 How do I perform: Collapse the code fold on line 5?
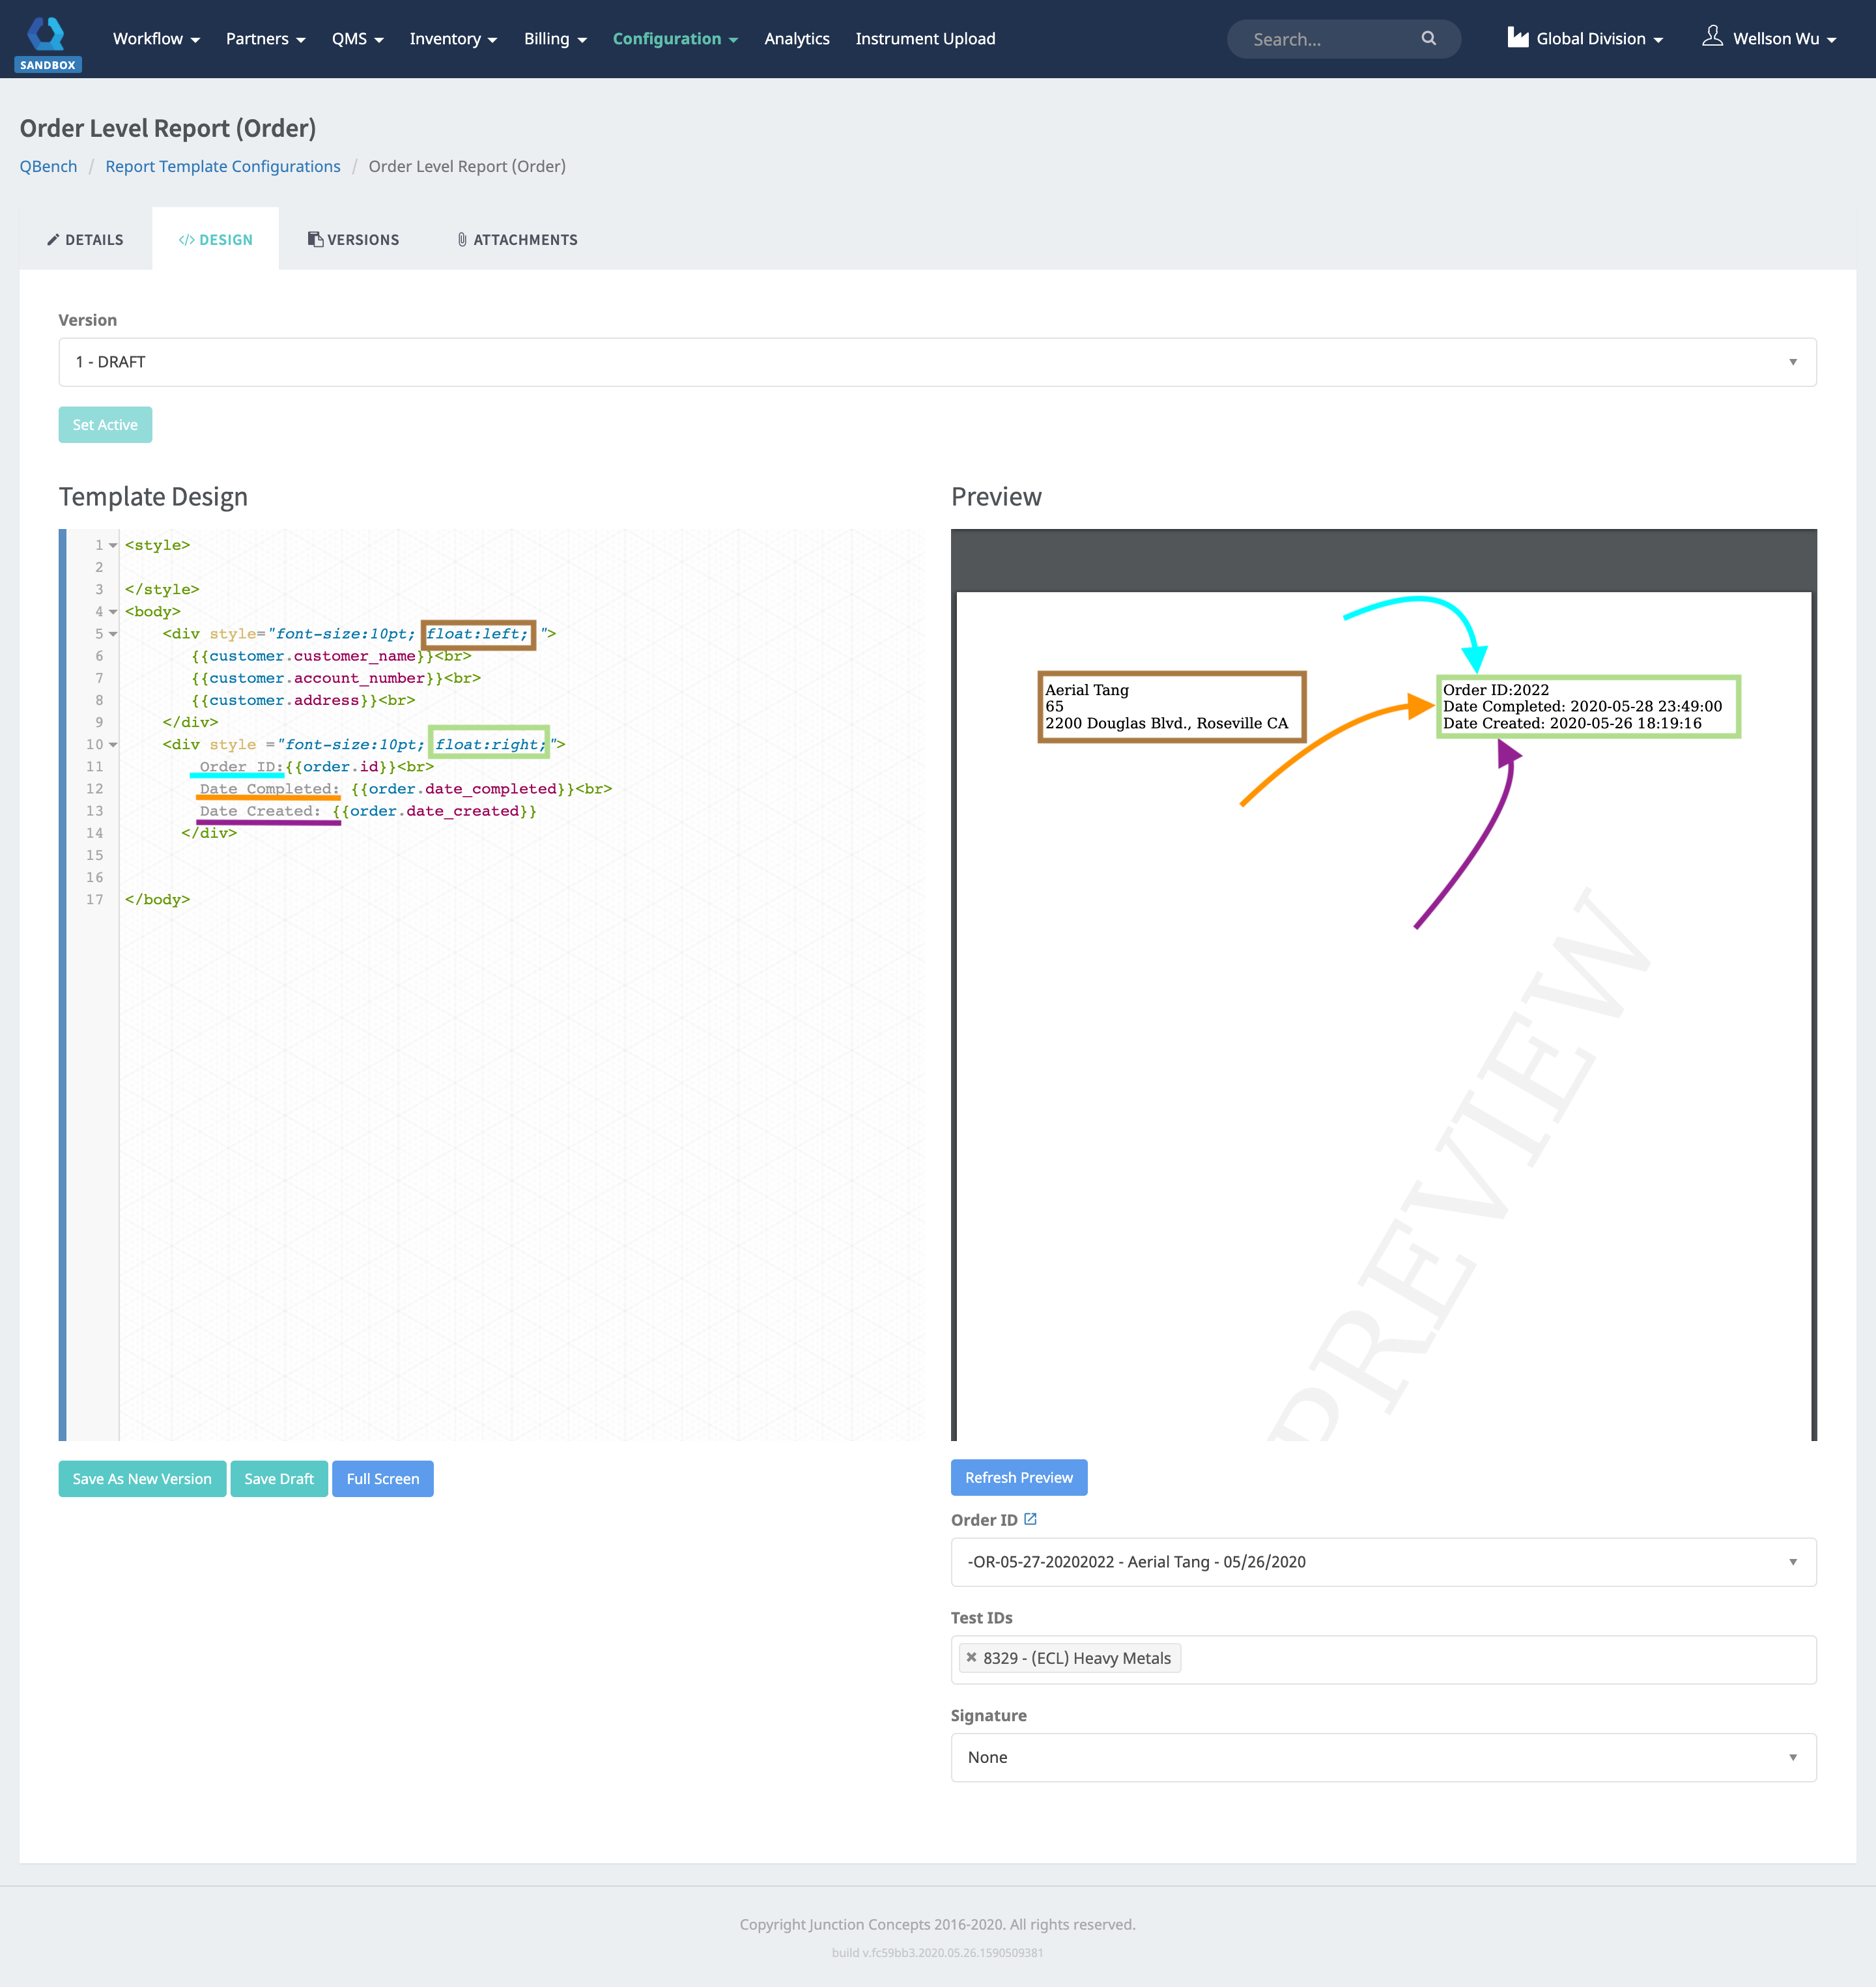pyautogui.click(x=112, y=633)
